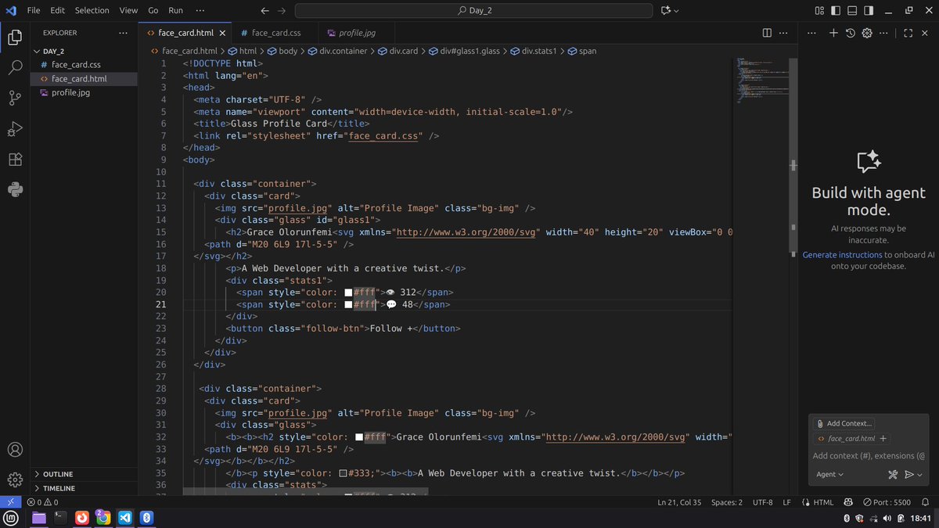Image resolution: width=939 pixels, height=528 pixels.
Task: Click the Copilot status icon in status bar
Action: [849, 502]
